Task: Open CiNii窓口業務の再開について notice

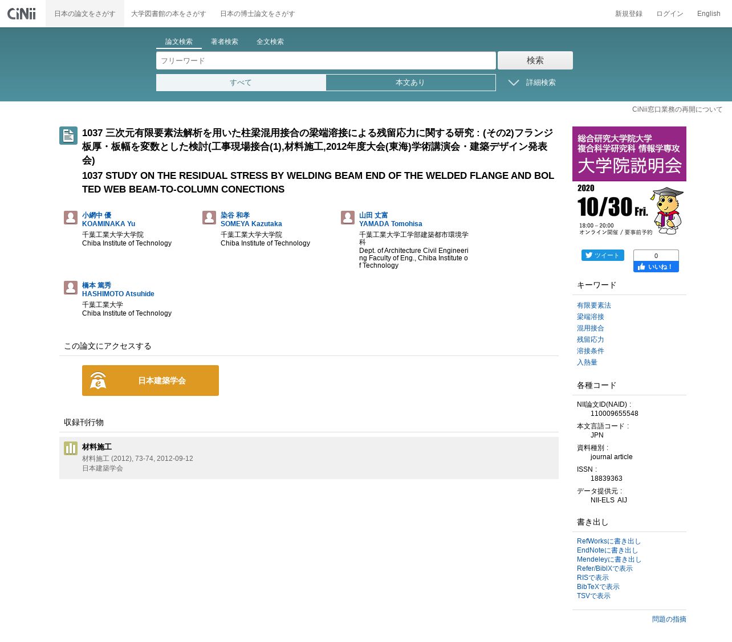Action: pyautogui.click(x=677, y=109)
